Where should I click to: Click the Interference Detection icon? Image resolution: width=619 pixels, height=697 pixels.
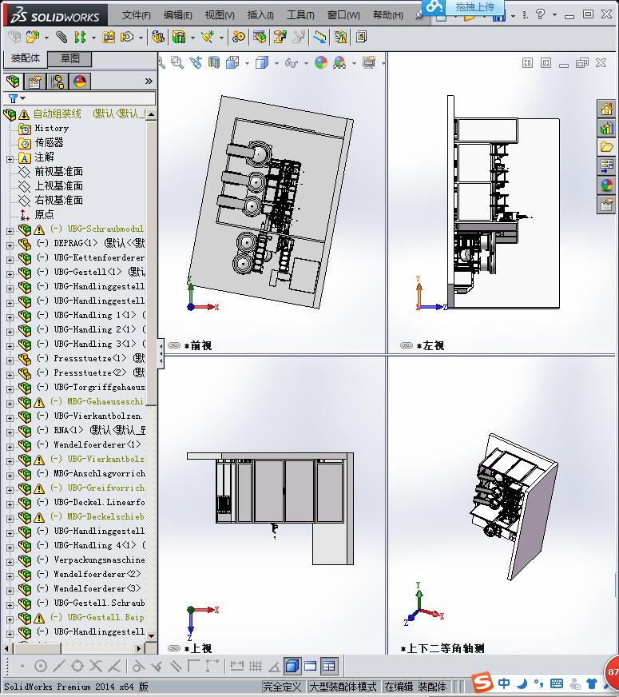tap(319, 37)
